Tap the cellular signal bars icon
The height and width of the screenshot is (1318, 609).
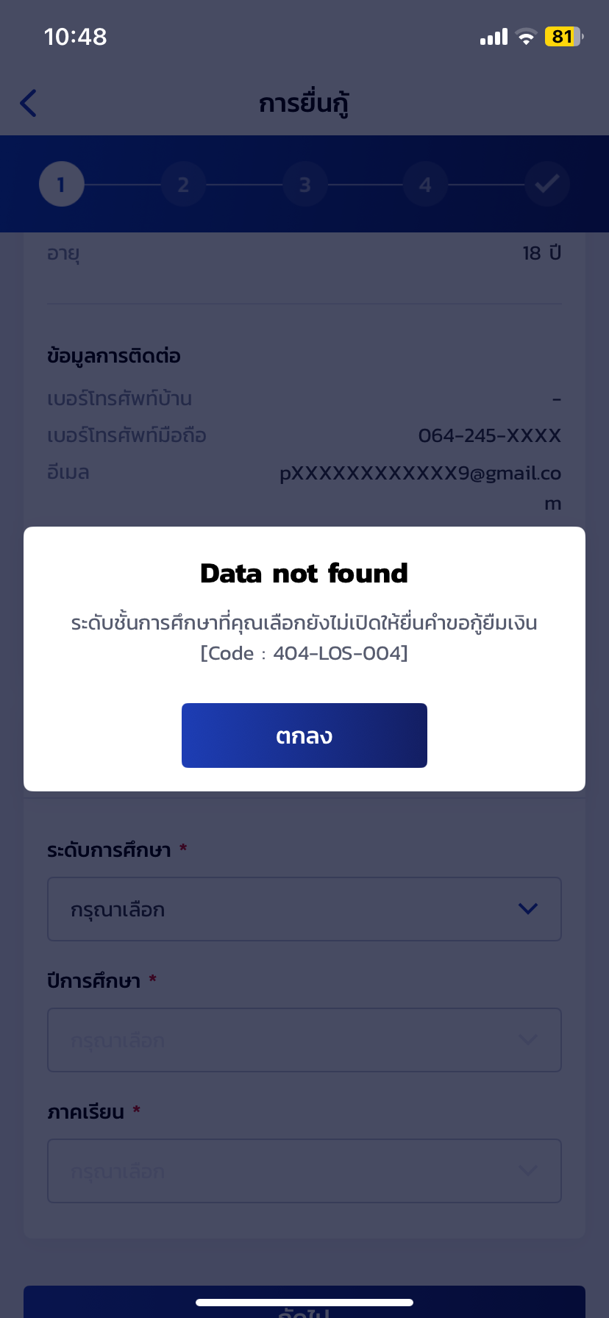pyautogui.click(x=494, y=37)
